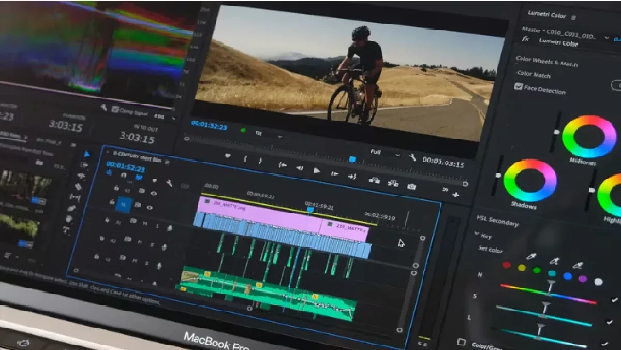Screen dimensions: 621x350
Task: Click the button editor plus icon
Action: click(455, 195)
